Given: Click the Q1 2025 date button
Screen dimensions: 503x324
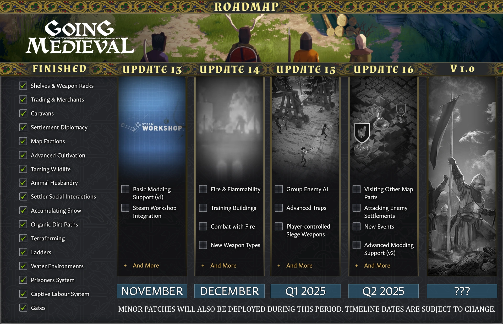Looking at the screenshot, I should [x=305, y=291].
